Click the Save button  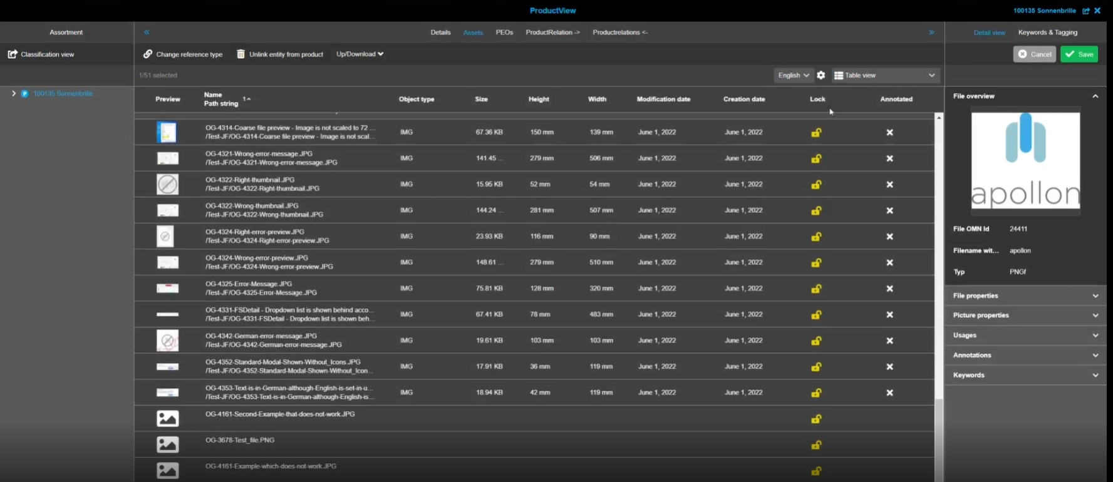point(1079,54)
